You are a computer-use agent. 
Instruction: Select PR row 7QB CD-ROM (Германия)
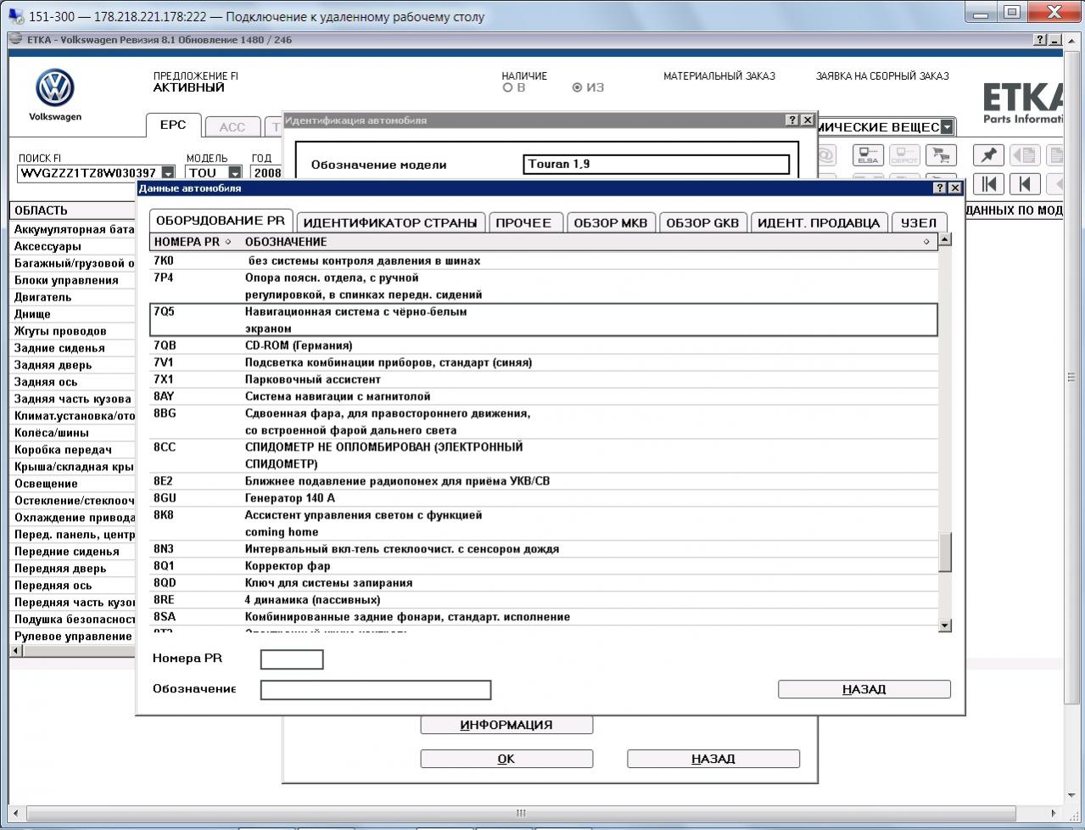point(544,345)
